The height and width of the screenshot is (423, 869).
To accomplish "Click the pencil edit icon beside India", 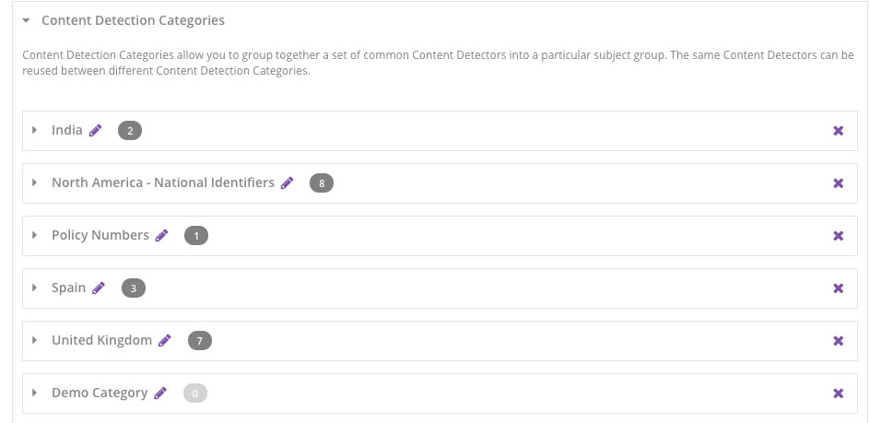I will point(96,131).
